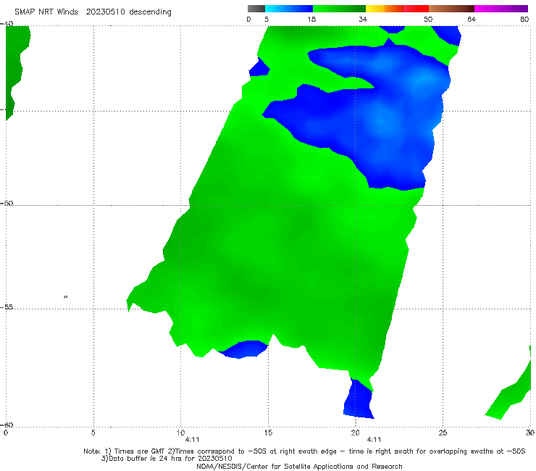
Task: Click the title "SMAP NRT Winds 20230510 descending"
Action: [x=93, y=12]
